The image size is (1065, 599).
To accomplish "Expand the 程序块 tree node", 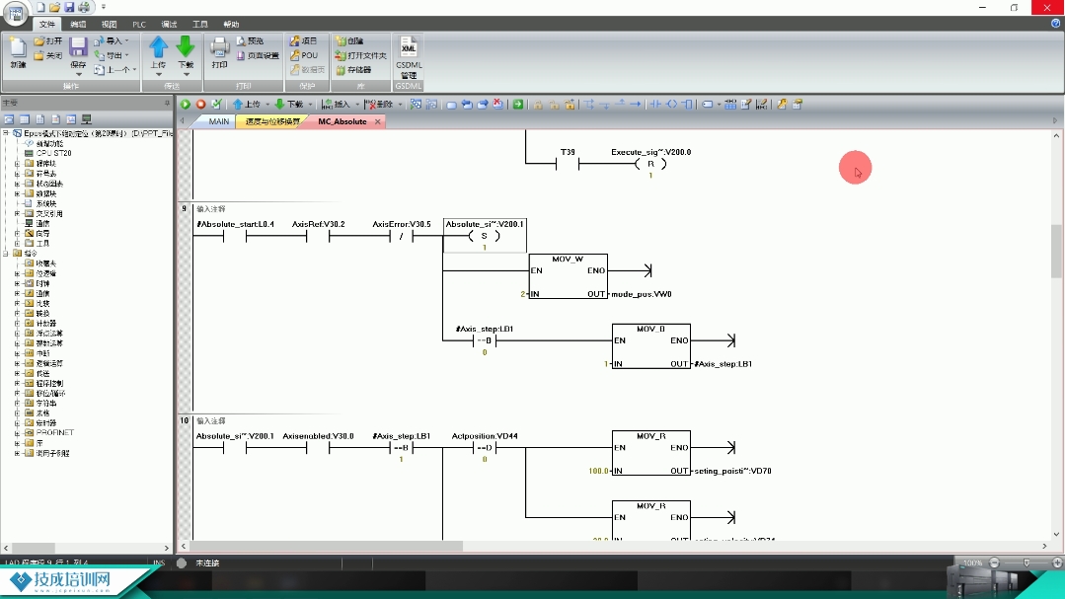I will click(x=17, y=164).
